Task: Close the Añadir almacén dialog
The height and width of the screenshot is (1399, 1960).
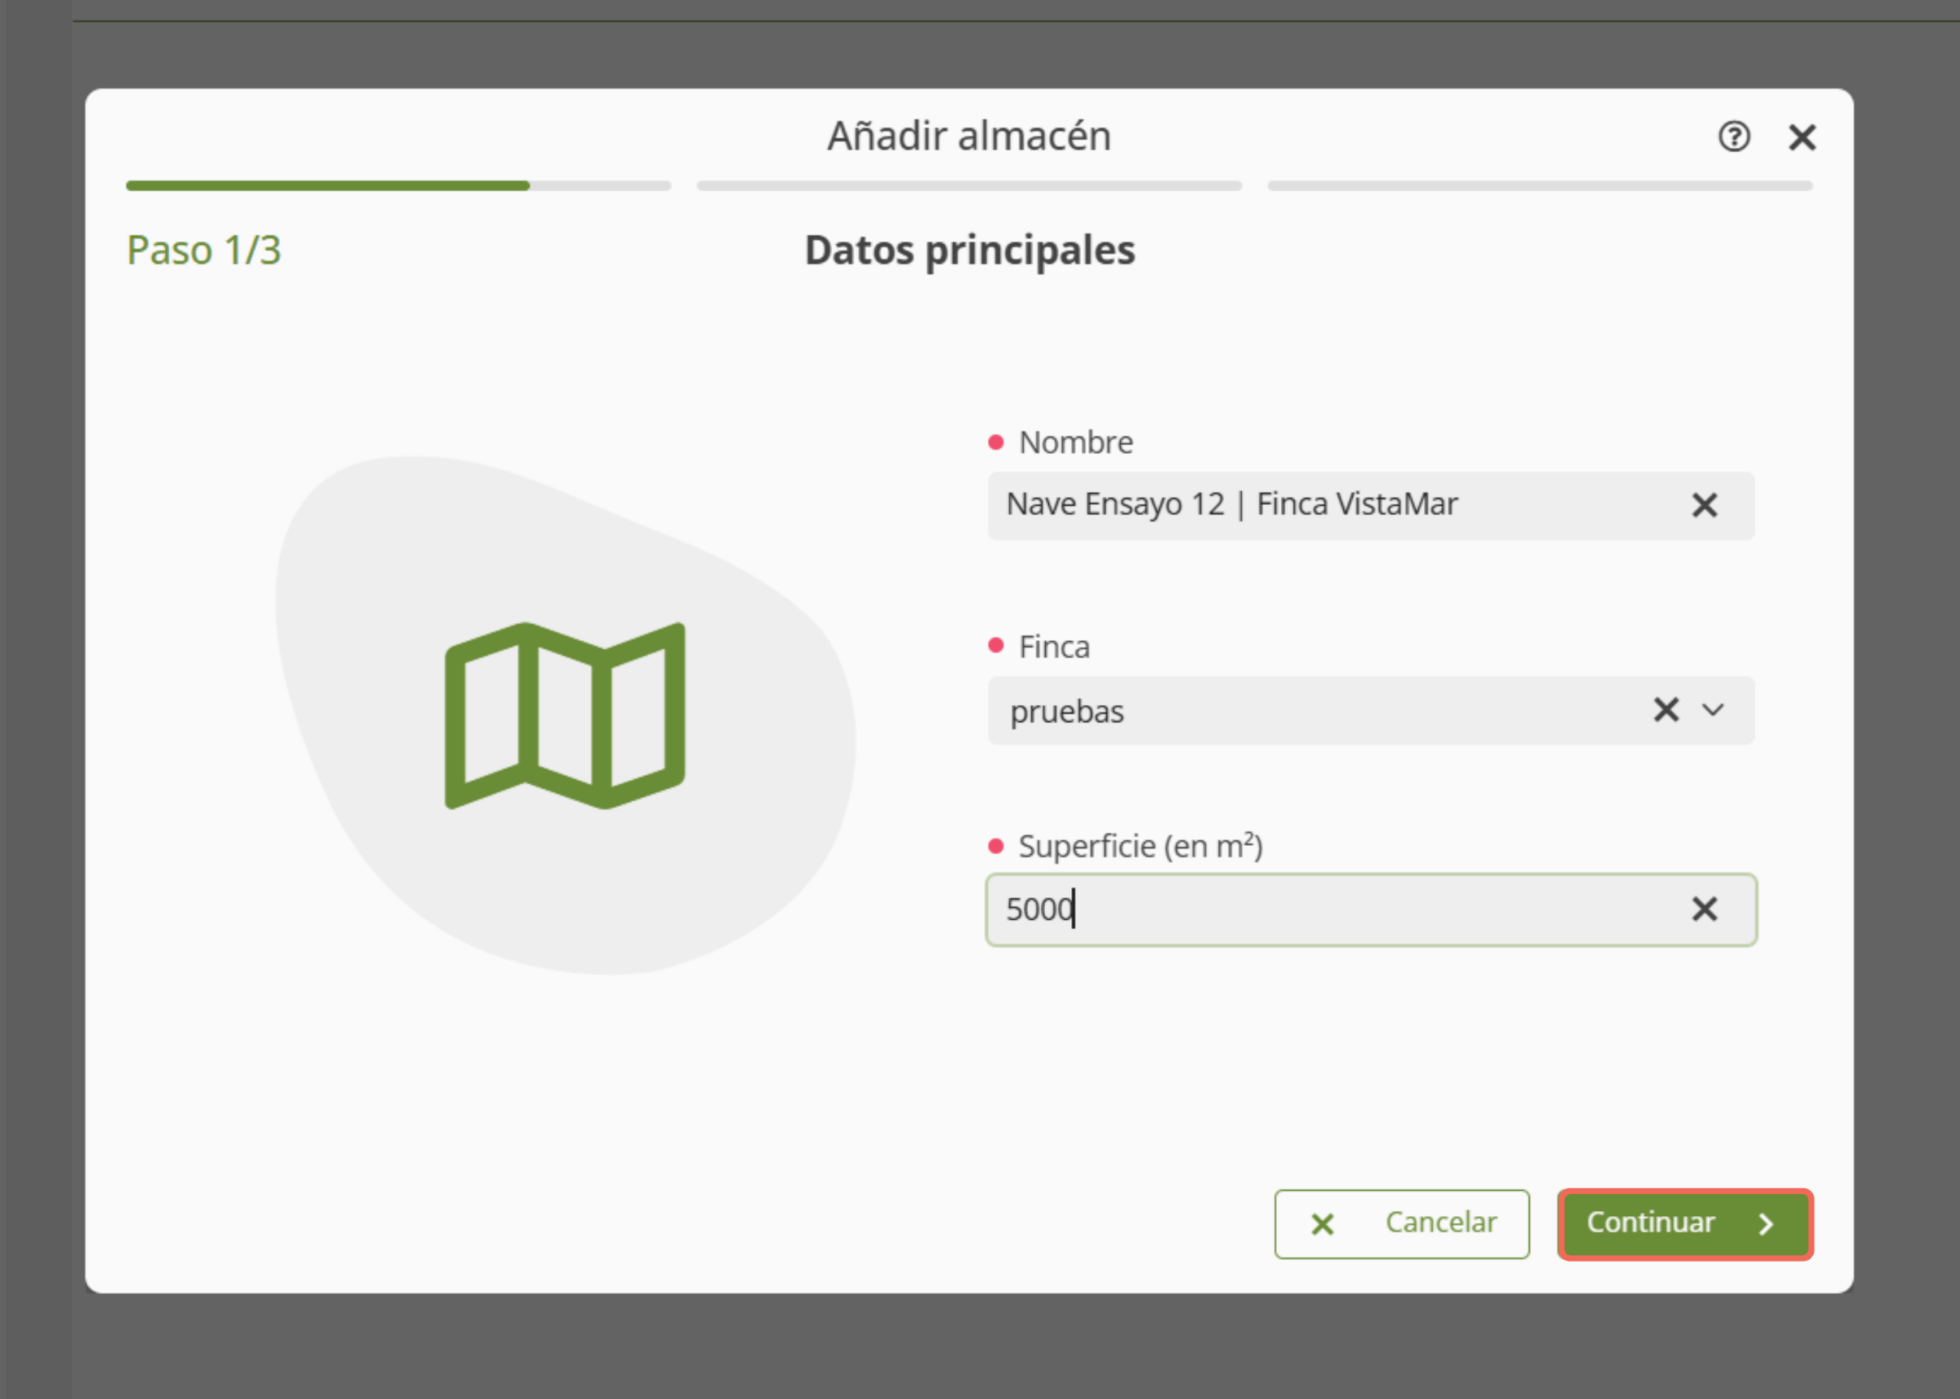Action: [x=1802, y=137]
